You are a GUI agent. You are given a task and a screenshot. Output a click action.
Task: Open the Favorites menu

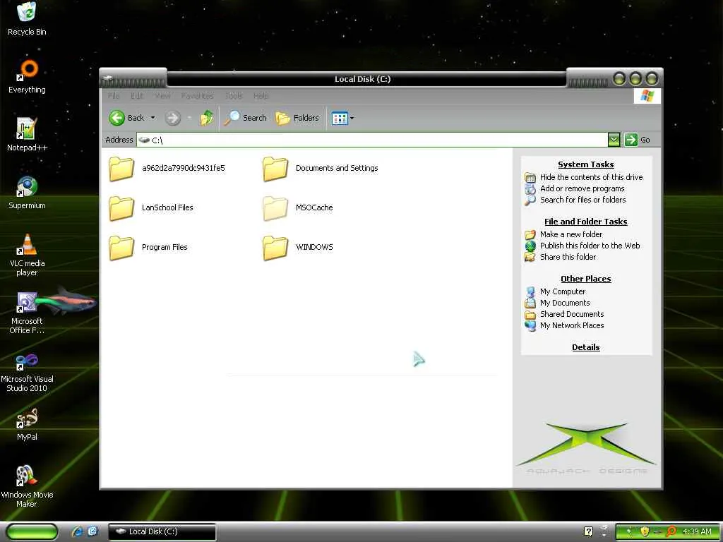click(x=198, y=96)
